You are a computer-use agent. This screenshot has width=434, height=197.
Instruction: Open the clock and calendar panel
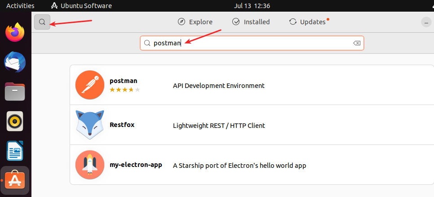click(252, 6)
